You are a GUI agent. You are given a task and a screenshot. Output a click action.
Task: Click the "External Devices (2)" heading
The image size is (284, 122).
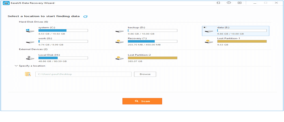pyautogui.click(x=33, y=49)
